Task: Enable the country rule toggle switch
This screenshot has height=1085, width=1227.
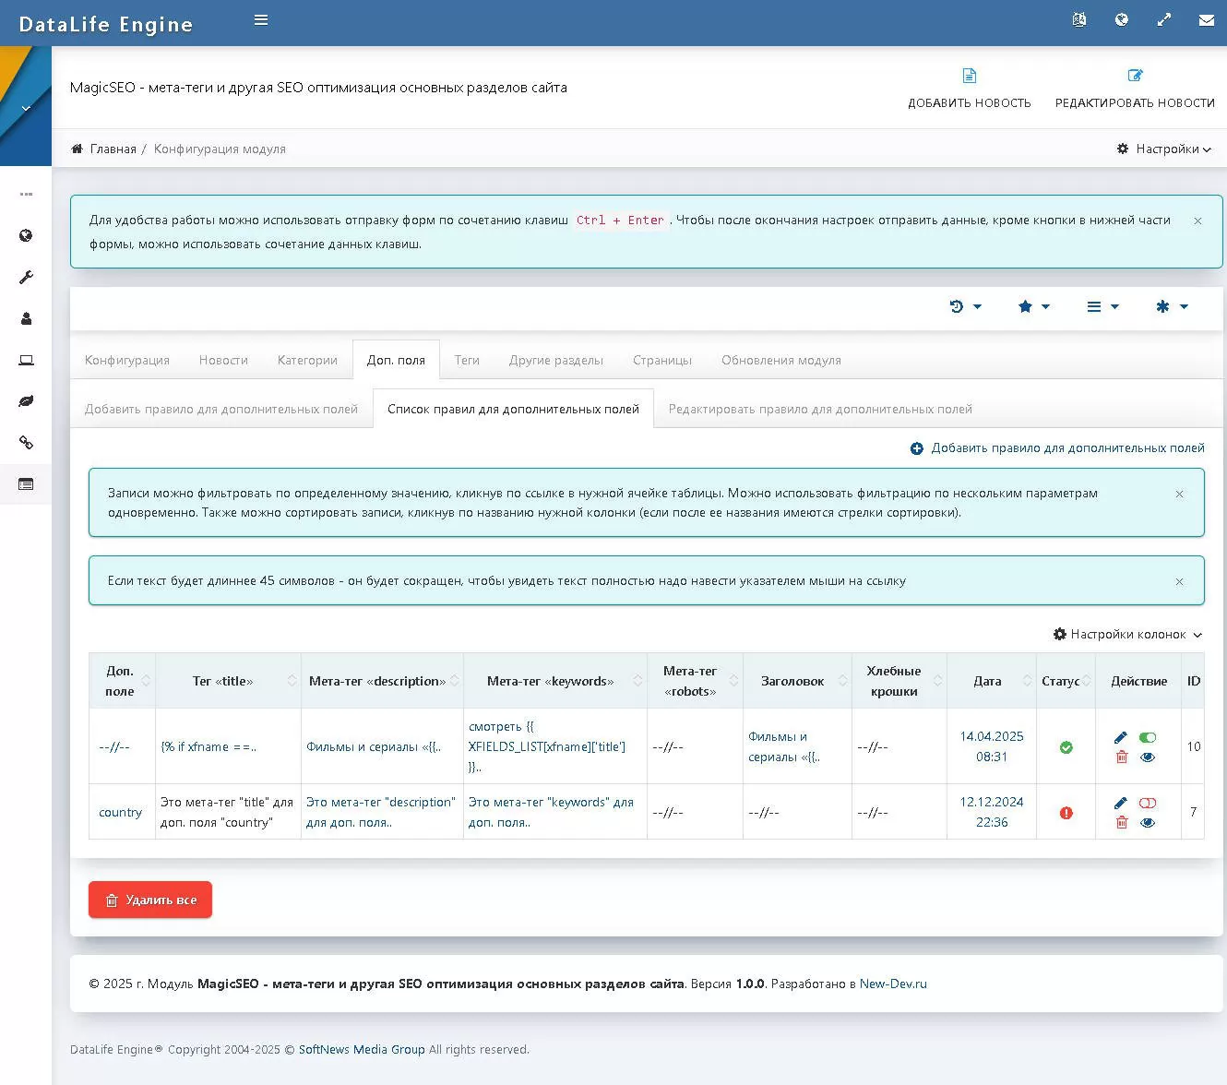Action: click(x=1148, y=803)
